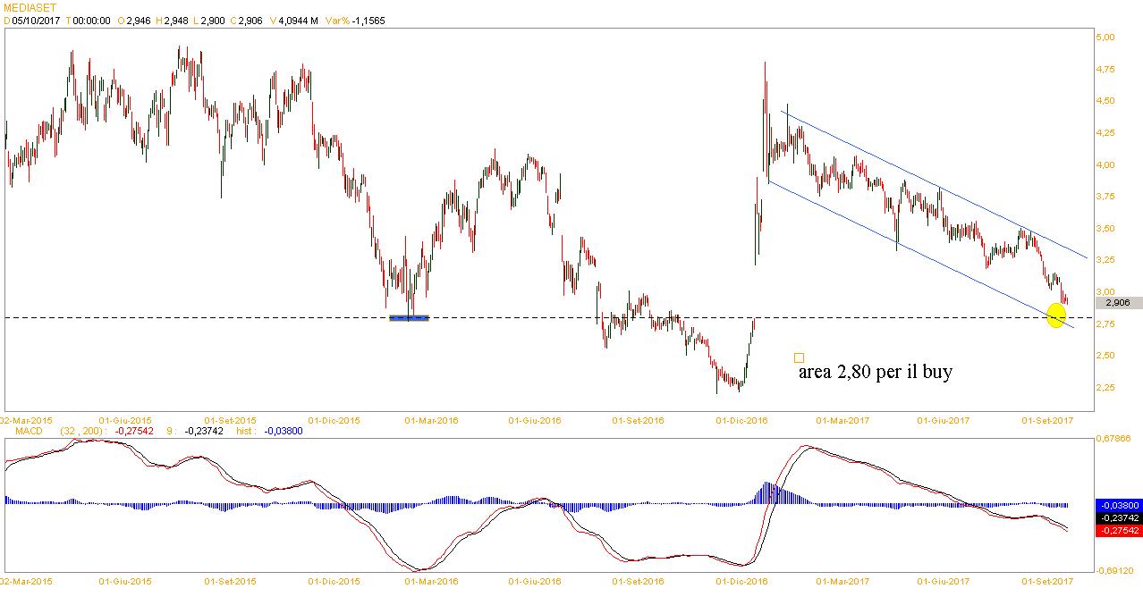Screen dimensions: 1143x597
Task: Click the black -0,23742 signal value tag
Action: pos(1118,517)
